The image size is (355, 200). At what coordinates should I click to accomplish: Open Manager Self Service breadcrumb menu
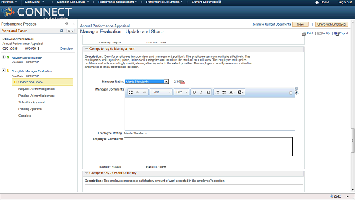pos(73,2)
